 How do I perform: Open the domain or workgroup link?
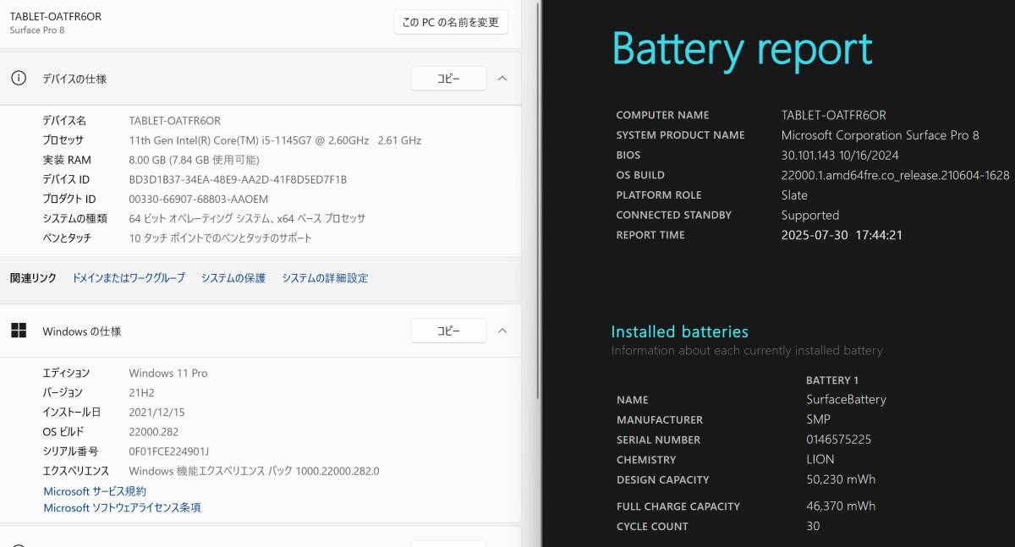(129, 278)
